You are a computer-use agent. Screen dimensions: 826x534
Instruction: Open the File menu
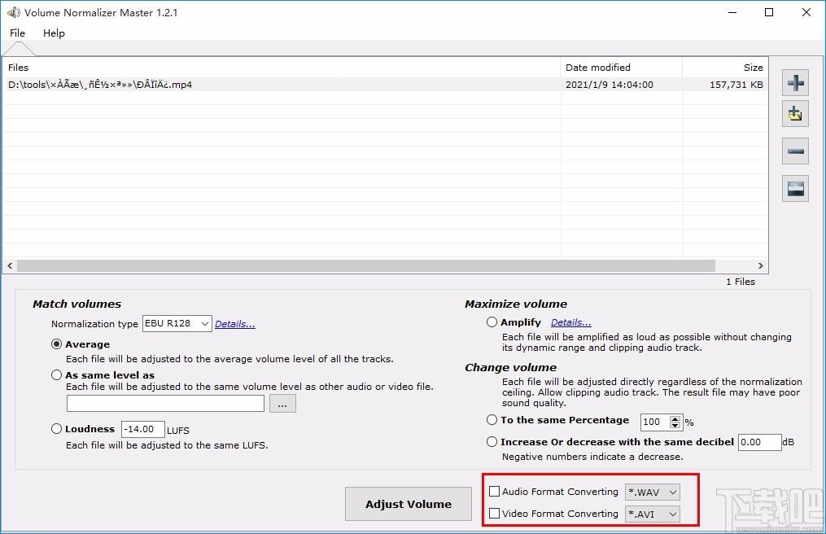pyautogui.click(x=17, y=33)
